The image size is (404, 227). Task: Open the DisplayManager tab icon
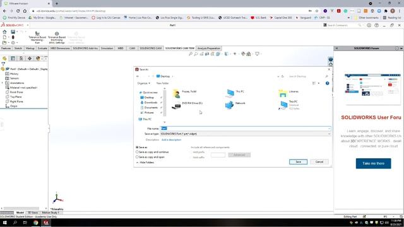[x=38, y=59]
